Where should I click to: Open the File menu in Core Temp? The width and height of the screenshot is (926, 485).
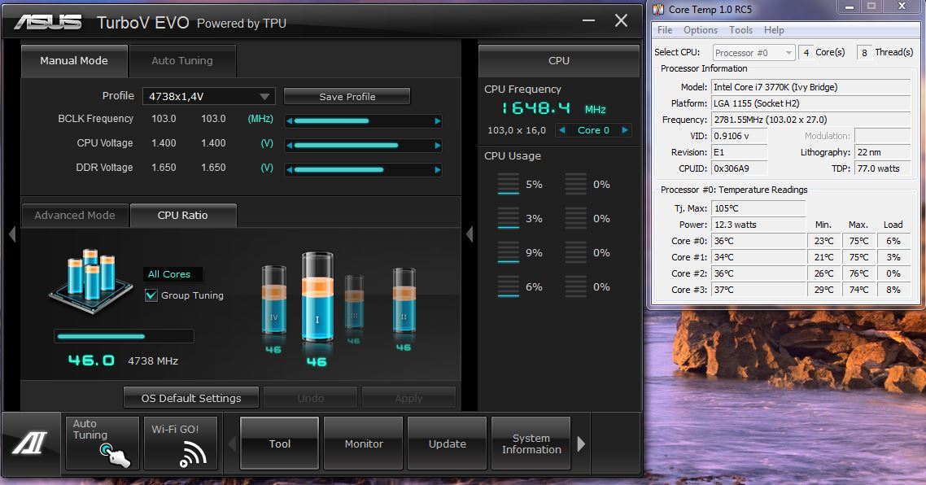665,30
